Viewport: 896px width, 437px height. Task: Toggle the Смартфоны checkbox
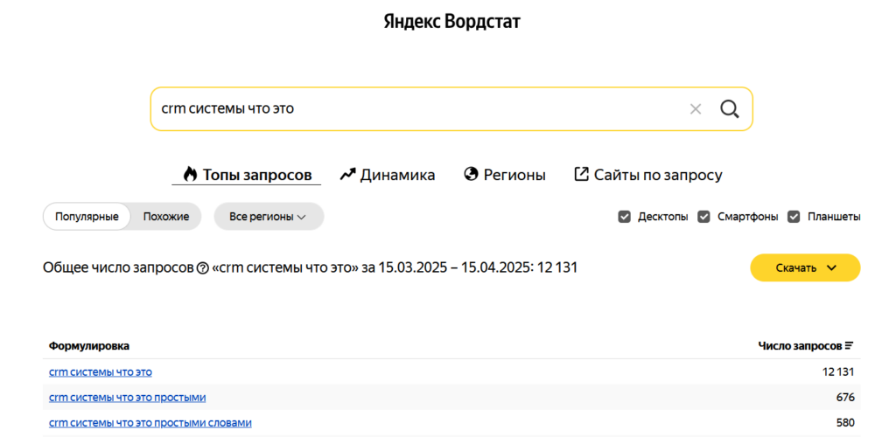703,217
